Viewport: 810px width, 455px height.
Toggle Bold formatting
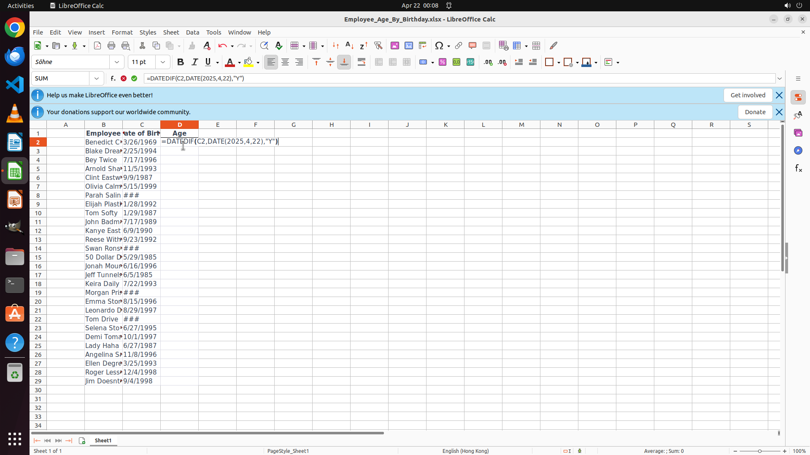pos(181,62)
